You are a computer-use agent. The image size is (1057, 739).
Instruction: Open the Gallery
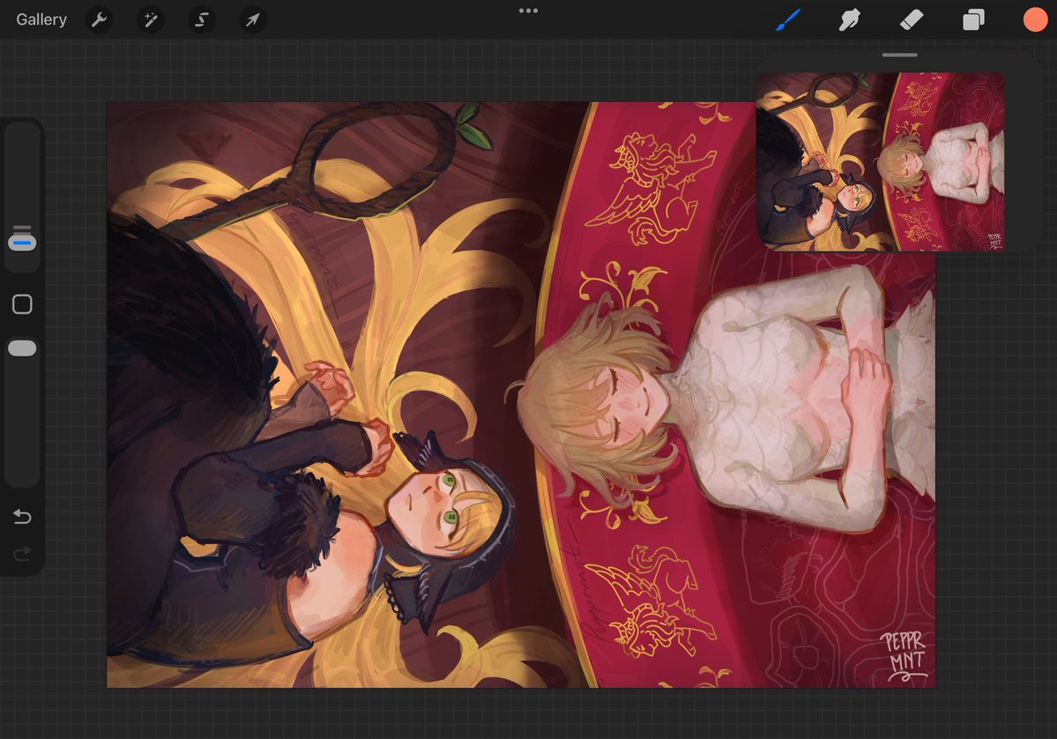point(41,19)
